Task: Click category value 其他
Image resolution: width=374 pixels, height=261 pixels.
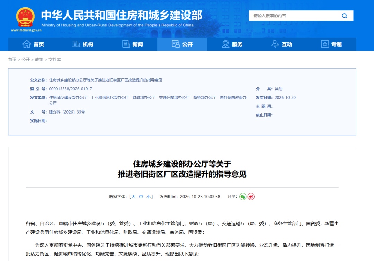Action: pos(278,89)
